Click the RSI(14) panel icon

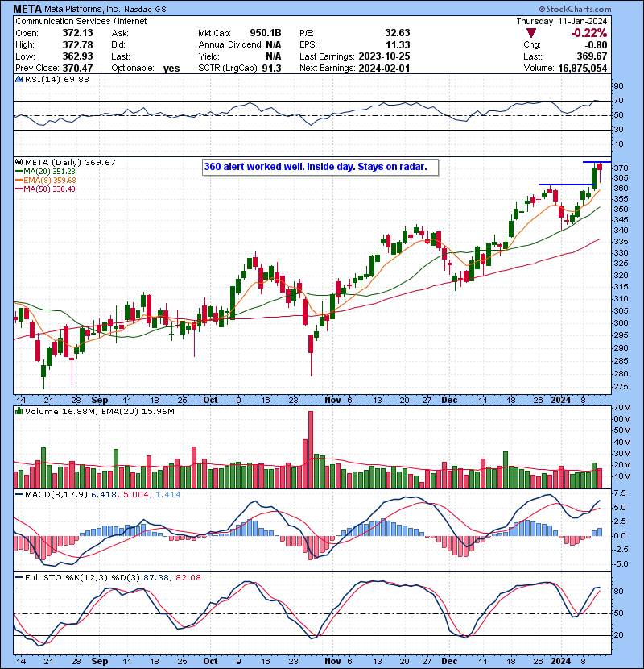click(x=19, y=79)
